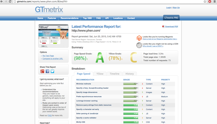Open the Contact nav item
The width and height of the screenshot is (217, 124).
pyautogui.click(x=131, y=18)
